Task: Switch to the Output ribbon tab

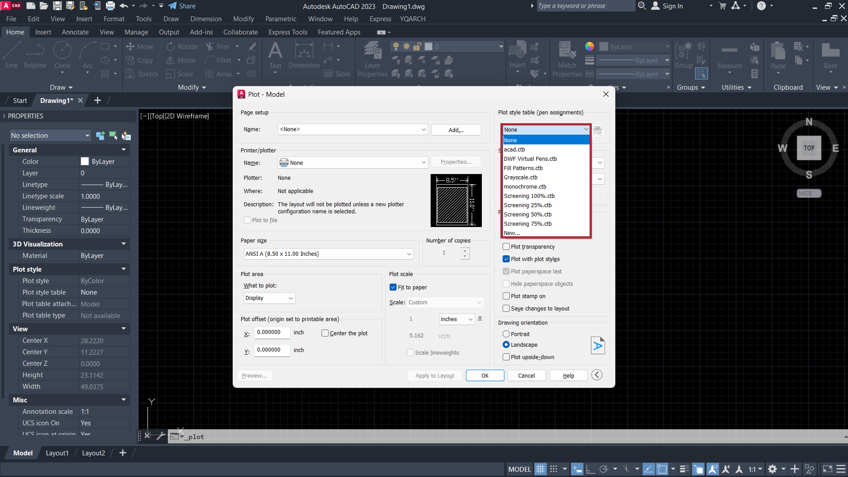Action: tap(169, 32)
